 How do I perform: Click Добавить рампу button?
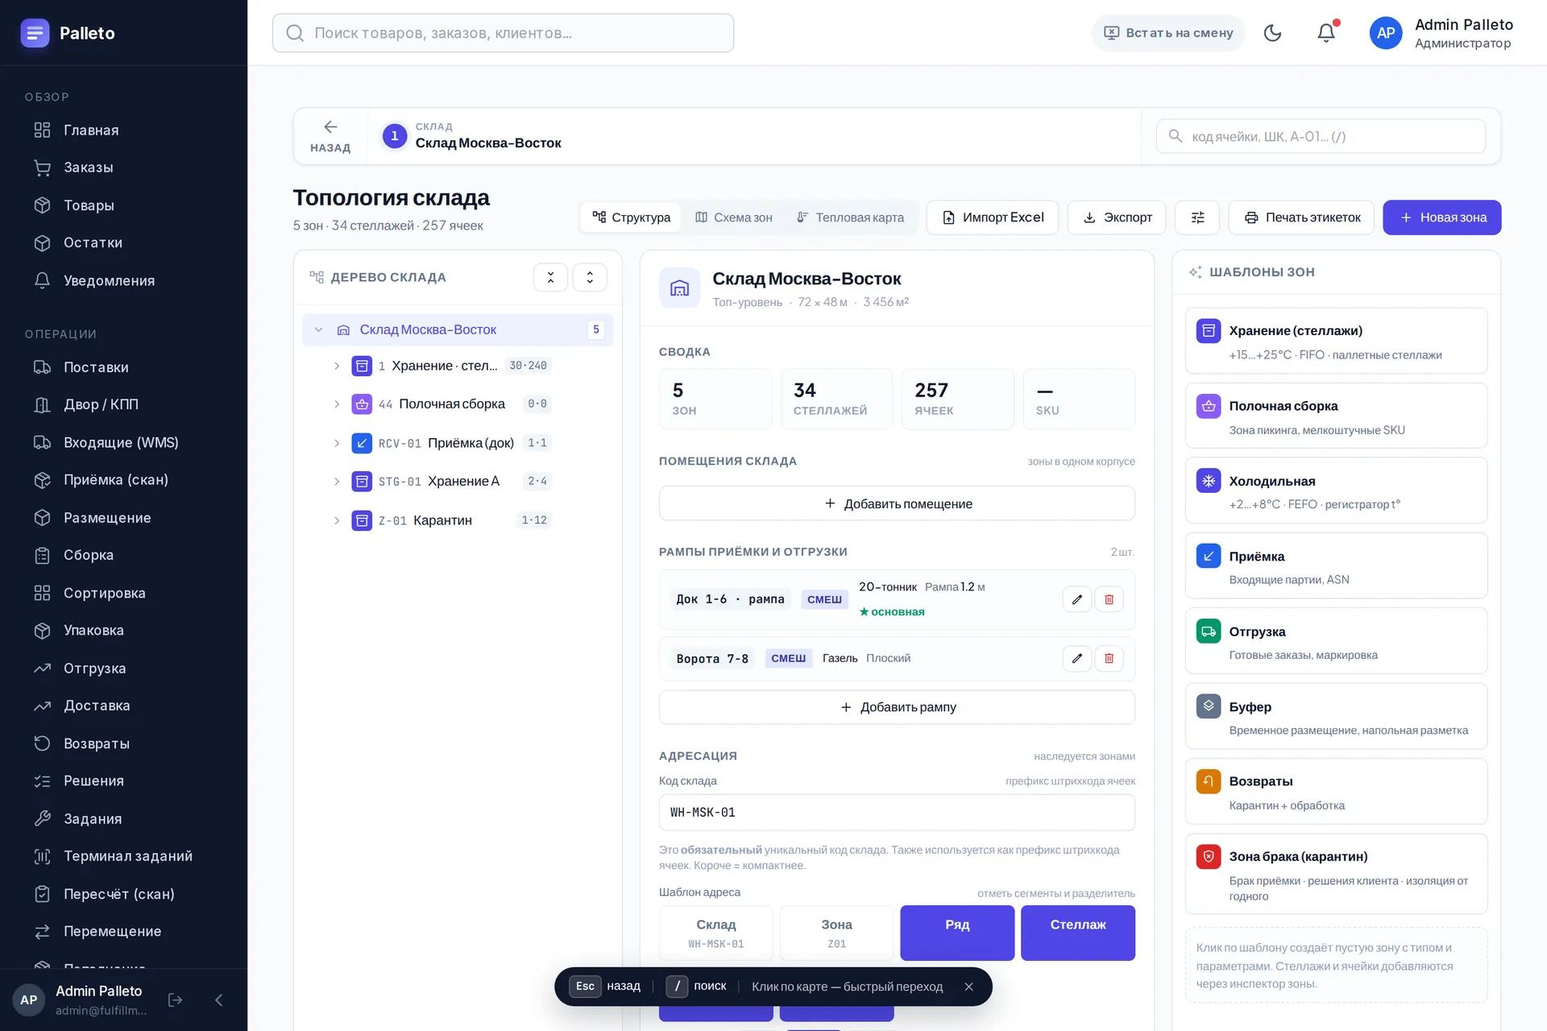click(897, 707)
